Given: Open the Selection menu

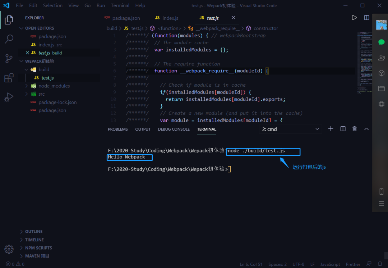Looking at the screenshot, I should 53,5.
